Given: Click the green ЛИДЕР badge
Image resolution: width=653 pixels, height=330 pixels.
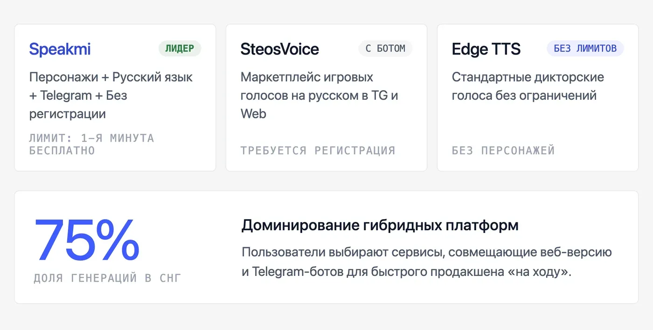Looking at the screenshot, I should coord(180,48).
